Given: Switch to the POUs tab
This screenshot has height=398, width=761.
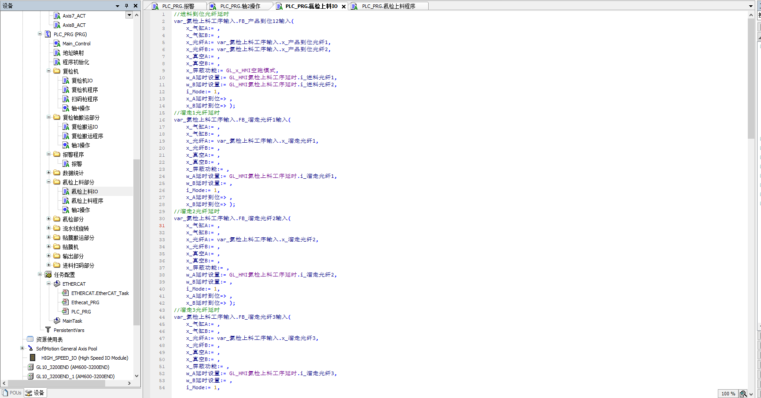Looking at the screenshot, I should (x=12, y=393).
